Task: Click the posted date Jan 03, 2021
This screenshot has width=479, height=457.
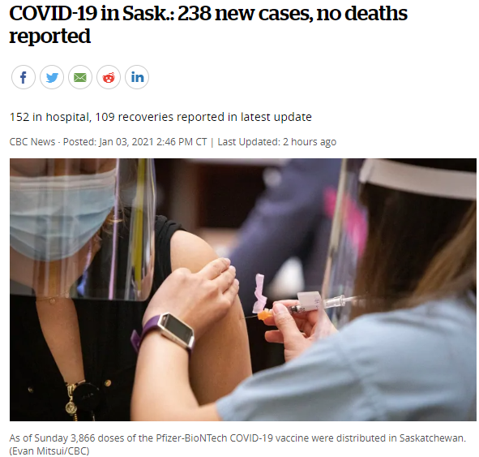Action: [x=126, y=142]
